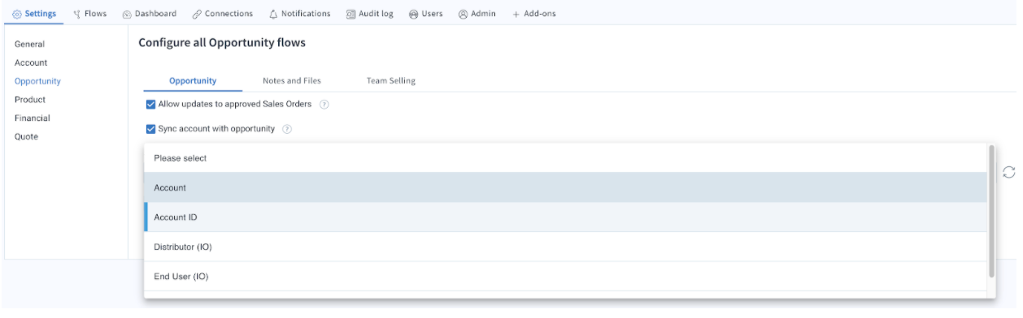The height and width of the screenshot is (318, 1023).
Task: Choose the Distributor (IO) option
Action: click(x=565, y=247)
